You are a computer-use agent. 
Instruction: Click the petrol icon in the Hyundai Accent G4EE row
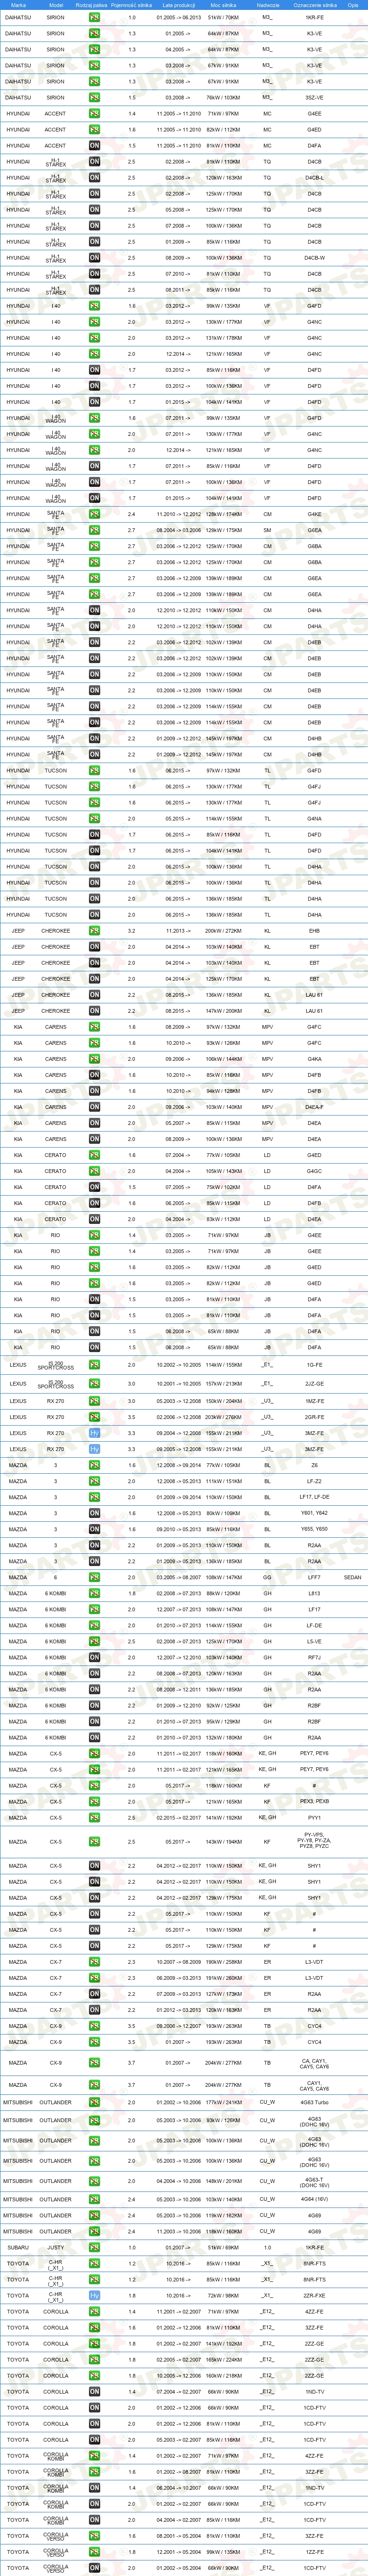pyautogui.click(x=95, y=114)
